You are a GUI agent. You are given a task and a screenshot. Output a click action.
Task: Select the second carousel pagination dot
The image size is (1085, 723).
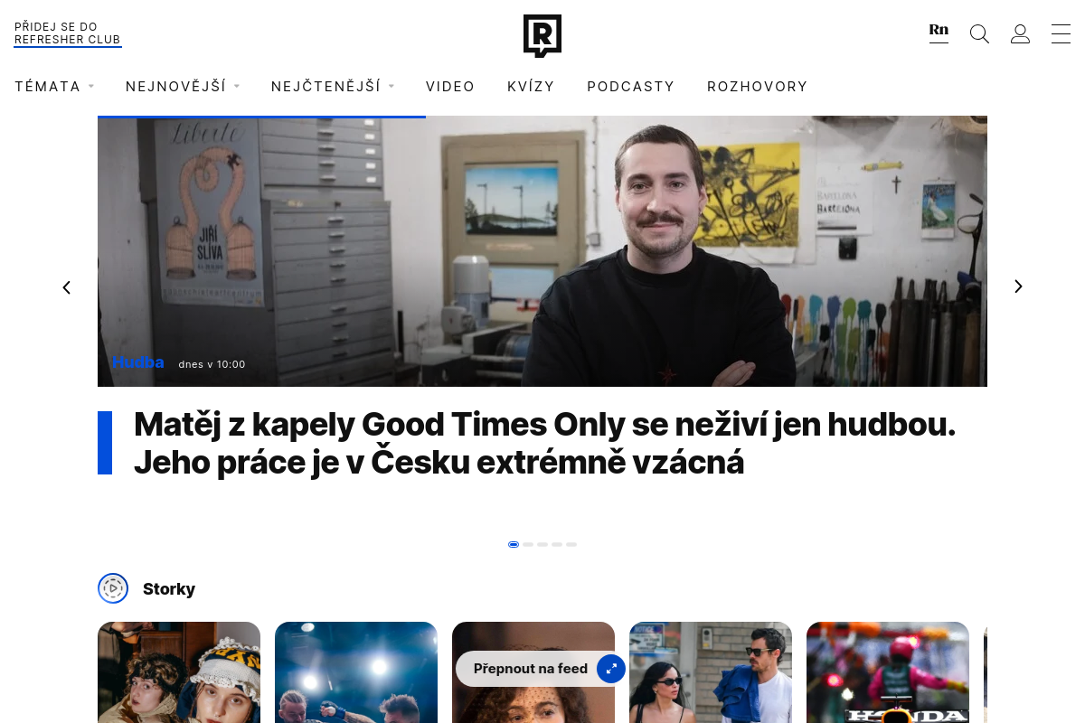tap(528, 544)
